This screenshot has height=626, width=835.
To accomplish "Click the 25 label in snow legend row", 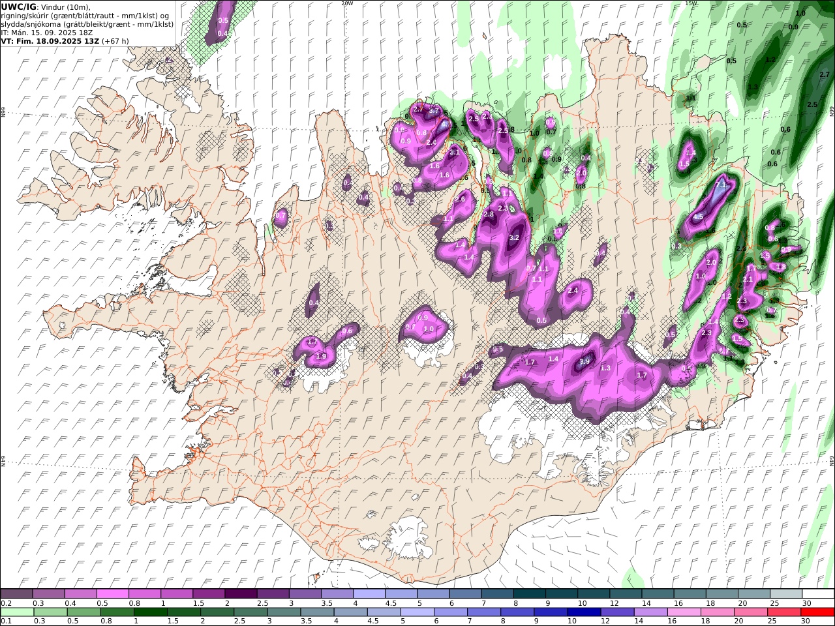I will [774, 603].
